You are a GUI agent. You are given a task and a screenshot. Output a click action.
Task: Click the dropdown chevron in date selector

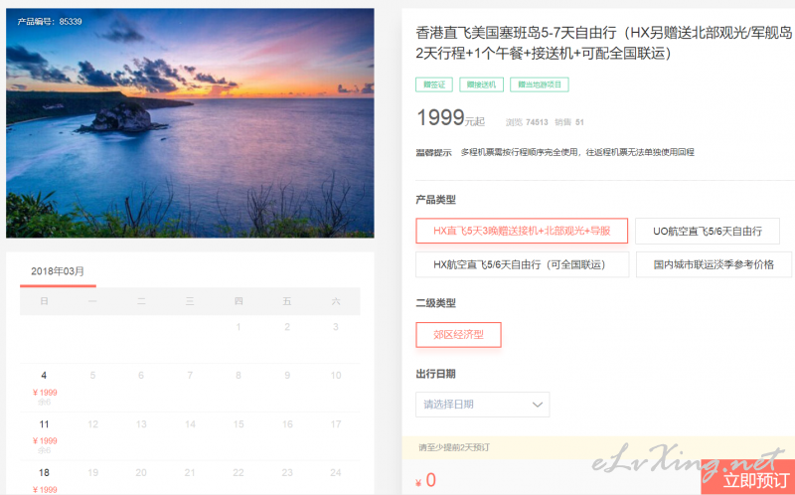pyautogui.click(x=537, y=405)
